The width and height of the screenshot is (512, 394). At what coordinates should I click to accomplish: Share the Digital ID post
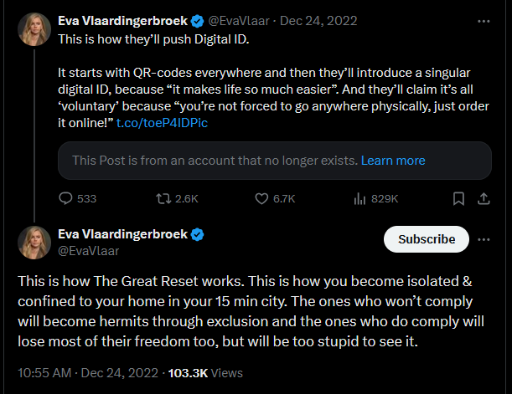tap(484, 198)
